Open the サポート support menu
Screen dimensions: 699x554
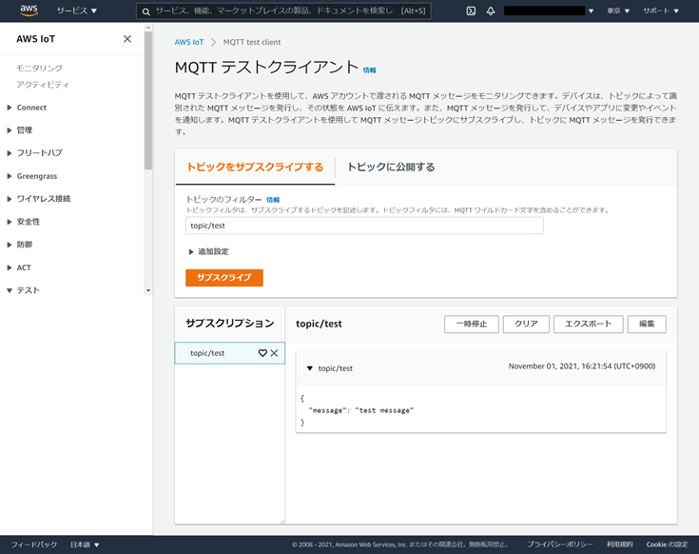pyautogui.click(x=661, y=10)
